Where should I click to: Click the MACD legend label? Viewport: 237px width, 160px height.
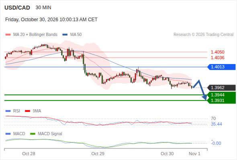pos(19,134)
